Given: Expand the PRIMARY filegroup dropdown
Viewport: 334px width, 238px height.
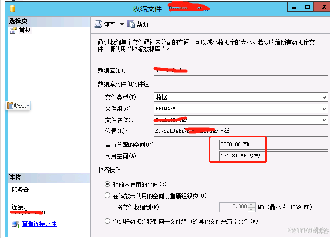Looking at the screenshot, I should point(324,109).
